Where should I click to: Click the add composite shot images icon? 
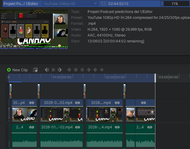[x=35, y=70]
